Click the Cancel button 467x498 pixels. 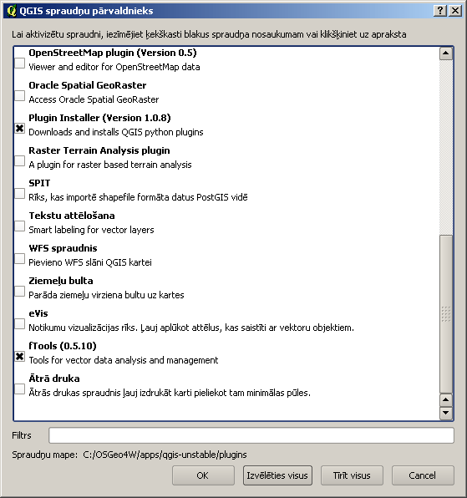point(423,475)
